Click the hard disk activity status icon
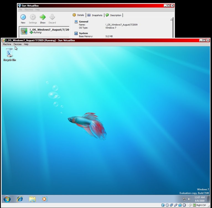 coord(163,205)
